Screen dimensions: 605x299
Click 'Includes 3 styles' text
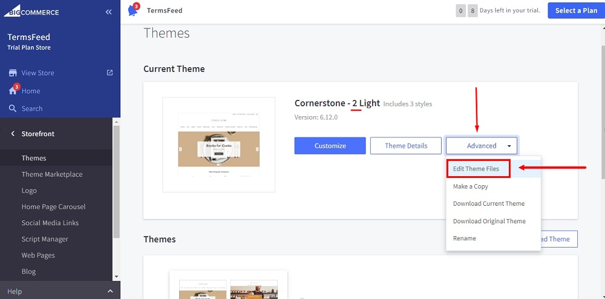click(408, 103)
